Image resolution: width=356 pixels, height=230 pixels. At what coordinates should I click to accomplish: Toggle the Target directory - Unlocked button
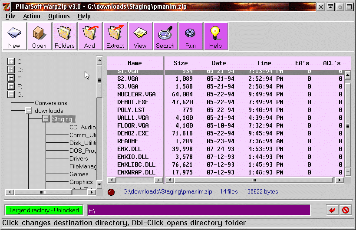44,210
